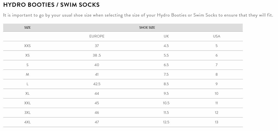The width and height of the screenshot is (278, 131).
Task: Select the S size row label
Action: pos(28,65)
